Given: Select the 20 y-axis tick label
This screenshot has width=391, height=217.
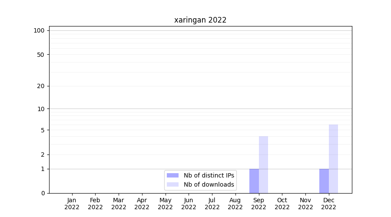Looking at the screenshot, I should [41, 86].
